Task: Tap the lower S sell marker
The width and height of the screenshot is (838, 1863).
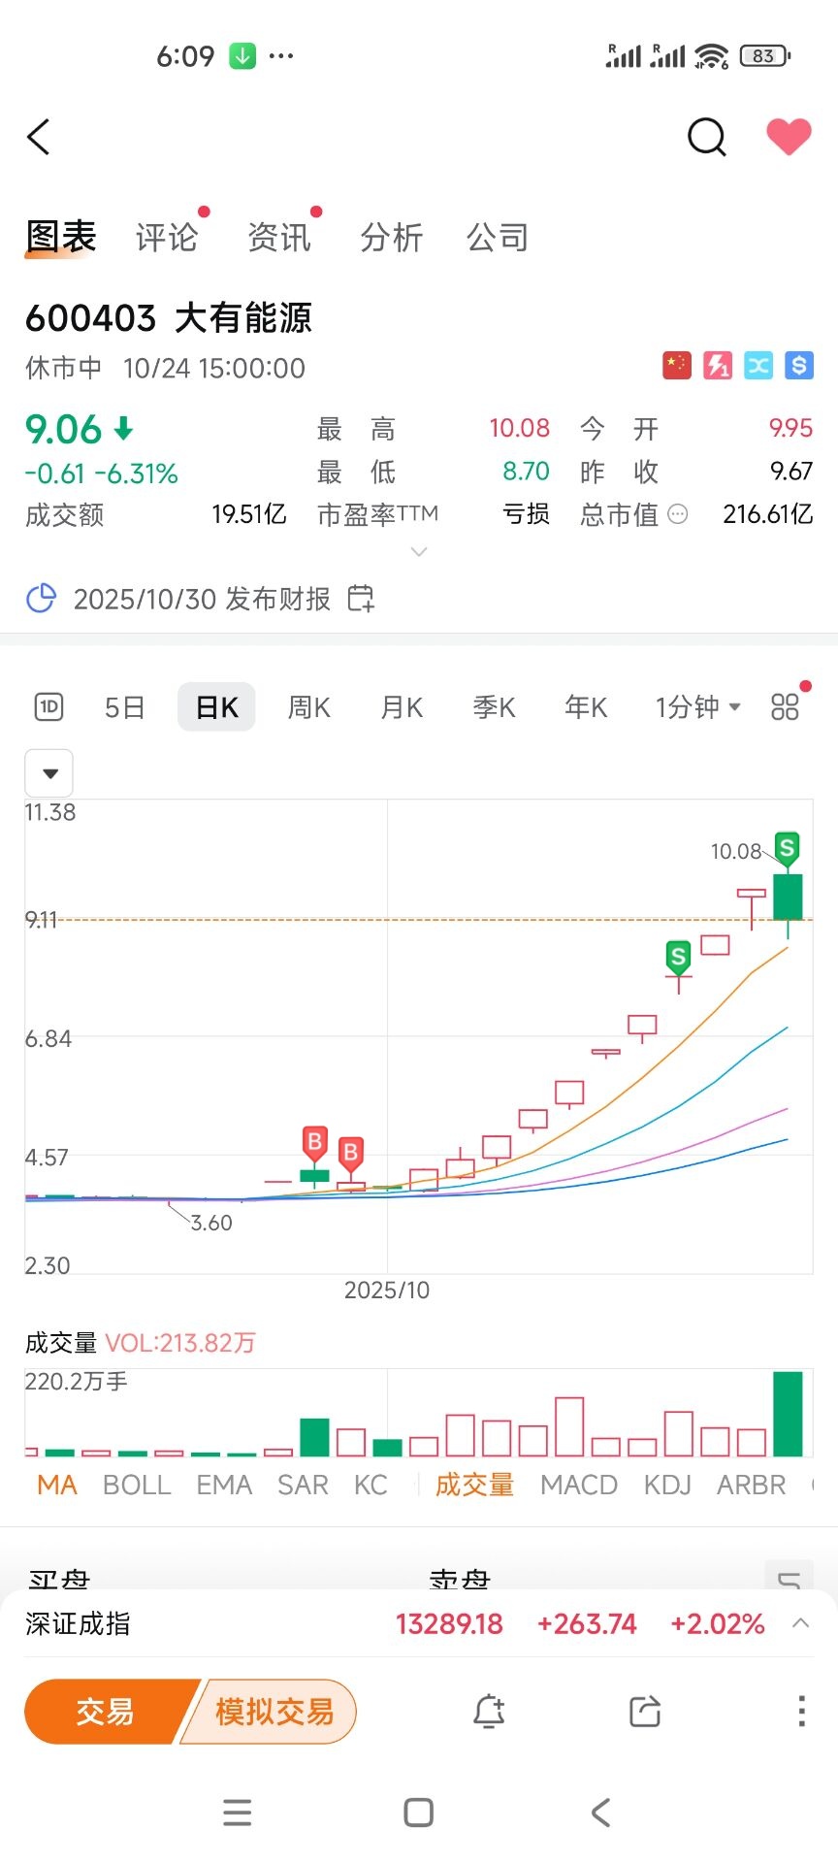Action: (x=678, y=958)
